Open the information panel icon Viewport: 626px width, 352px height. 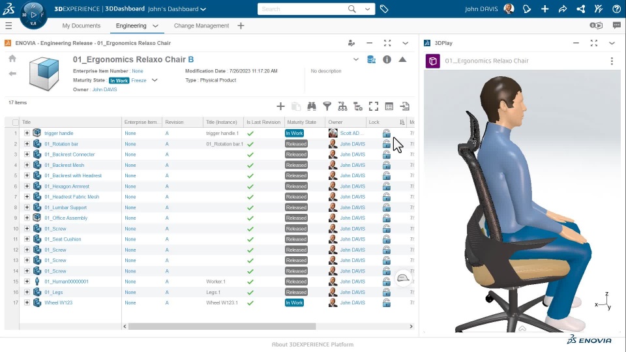[387, 59]
